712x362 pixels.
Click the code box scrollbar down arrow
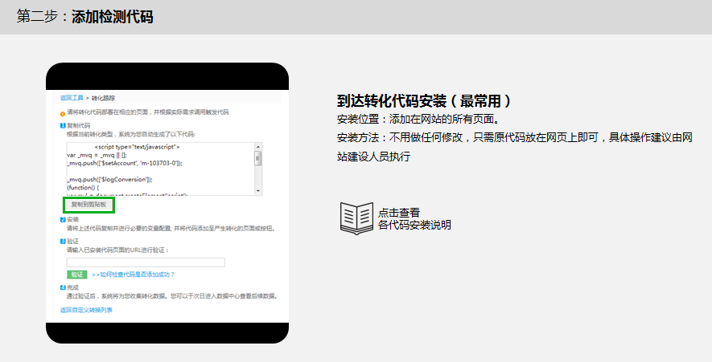tap(258, 190)
